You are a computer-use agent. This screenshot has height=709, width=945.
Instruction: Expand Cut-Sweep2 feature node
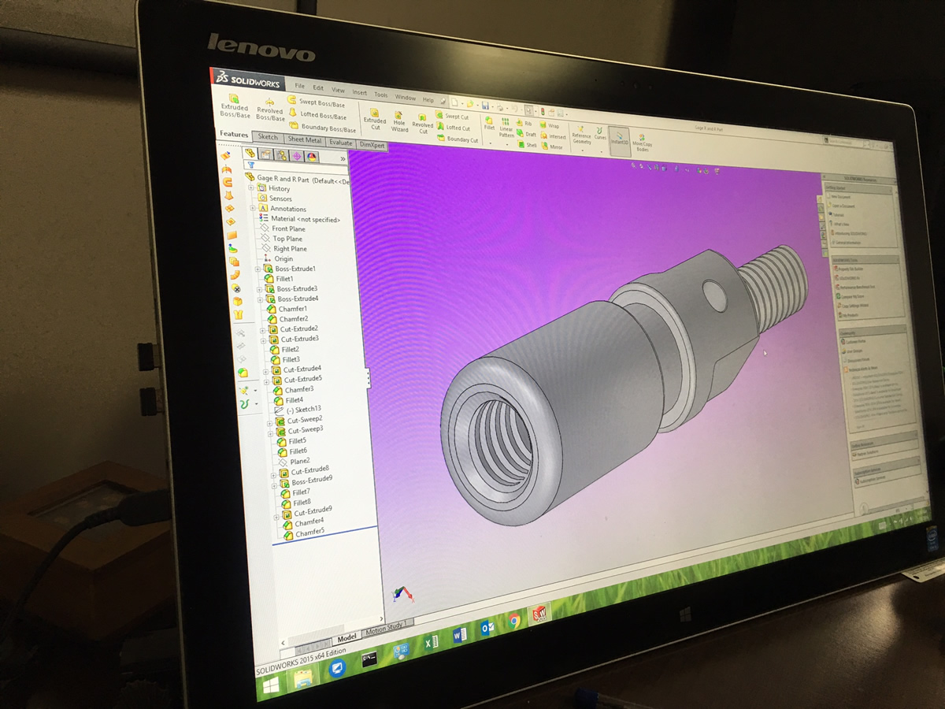click(269, 422)
